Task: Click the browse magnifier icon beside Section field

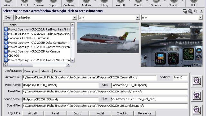Action: (x=197, y=81)
